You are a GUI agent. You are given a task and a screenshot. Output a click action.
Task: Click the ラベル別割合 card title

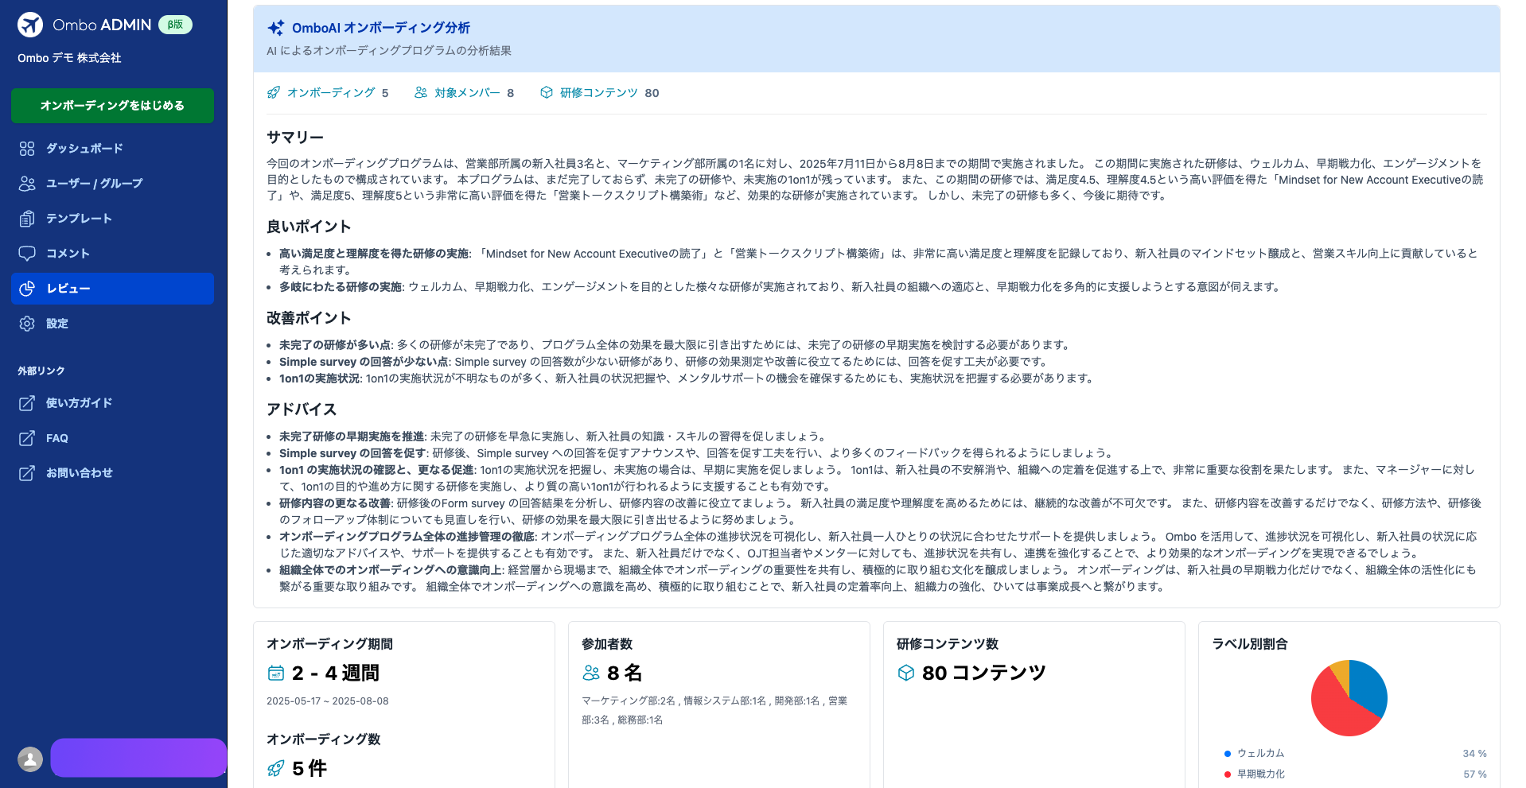pos(1250,644)
